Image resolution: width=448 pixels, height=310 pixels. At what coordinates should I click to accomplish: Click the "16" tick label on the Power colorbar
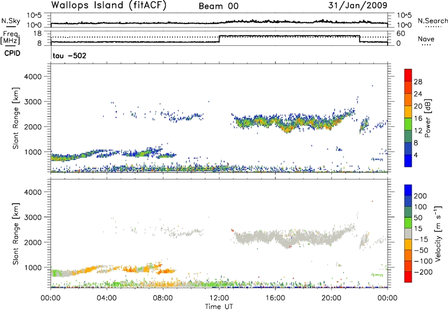coord(418,119)
